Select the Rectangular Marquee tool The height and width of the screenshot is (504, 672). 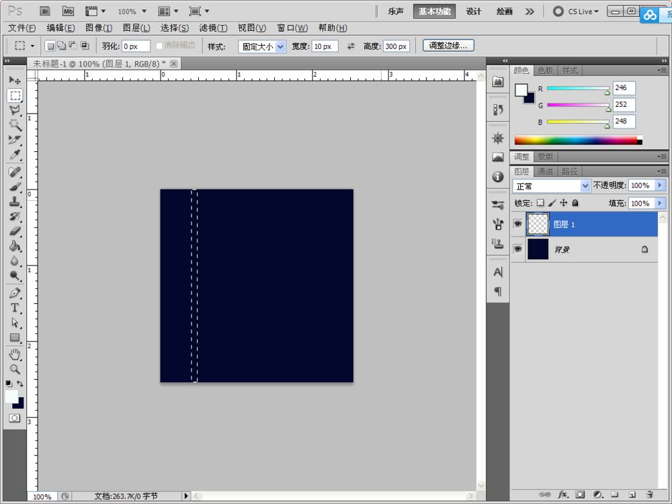[15, 95]
